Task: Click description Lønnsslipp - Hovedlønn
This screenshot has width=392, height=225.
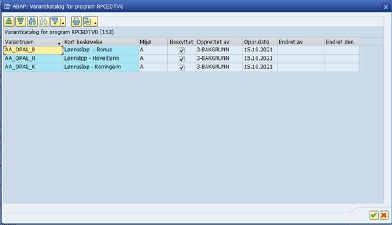Action: 100,59
